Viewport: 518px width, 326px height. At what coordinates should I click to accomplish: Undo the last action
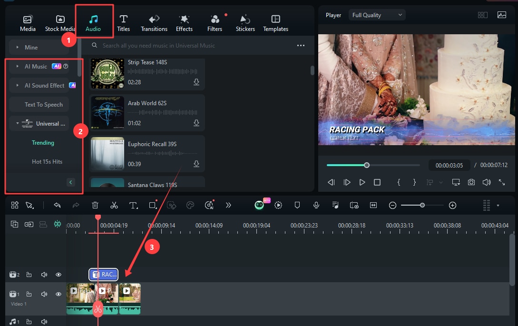coord(57,205)
